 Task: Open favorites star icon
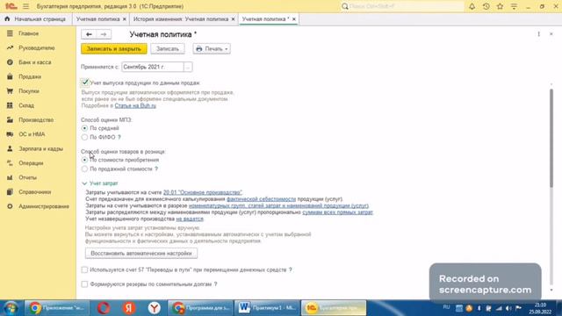click(500, 6)
